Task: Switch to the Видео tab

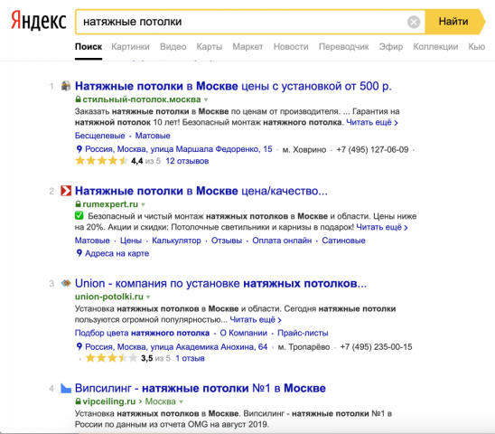Action: [173, 47]
